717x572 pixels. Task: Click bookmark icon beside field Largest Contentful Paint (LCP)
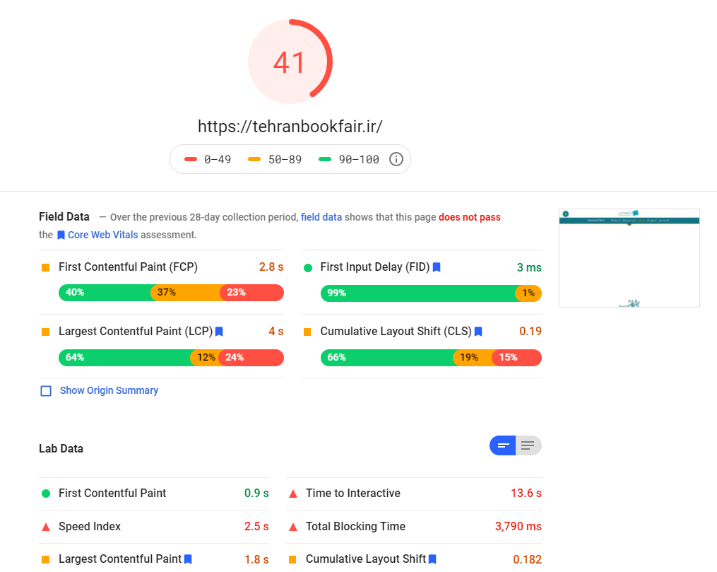219,332
